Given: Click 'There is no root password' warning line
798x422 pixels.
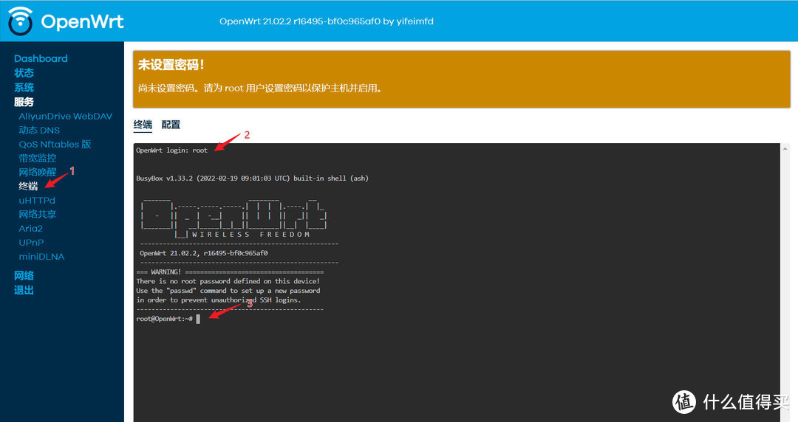Looking at the screenshot, I should tap(228, 281).
